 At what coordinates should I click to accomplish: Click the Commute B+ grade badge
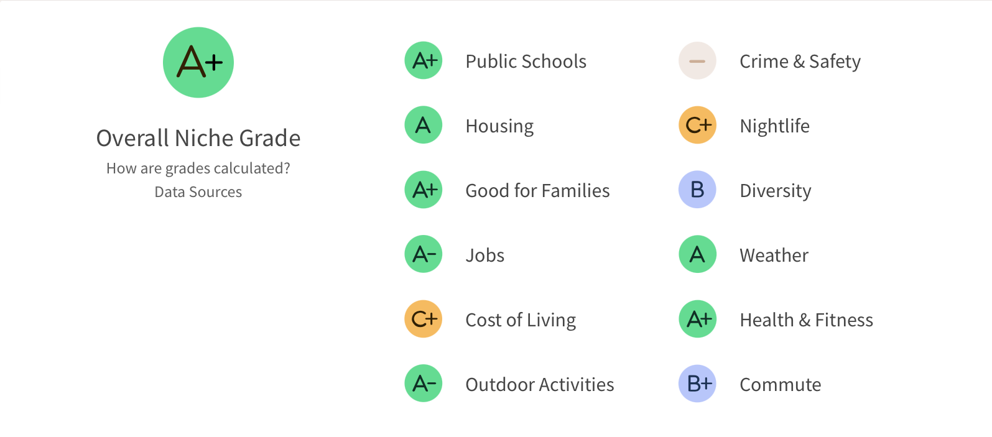(x=697, y=384)
